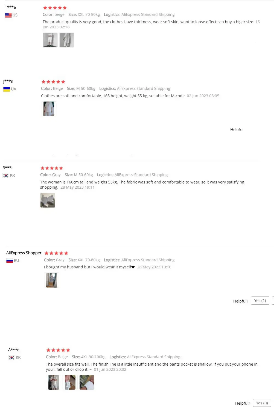Open T***e's first review photo
Viewport: 274px width, 409px height.
[50, 40]
